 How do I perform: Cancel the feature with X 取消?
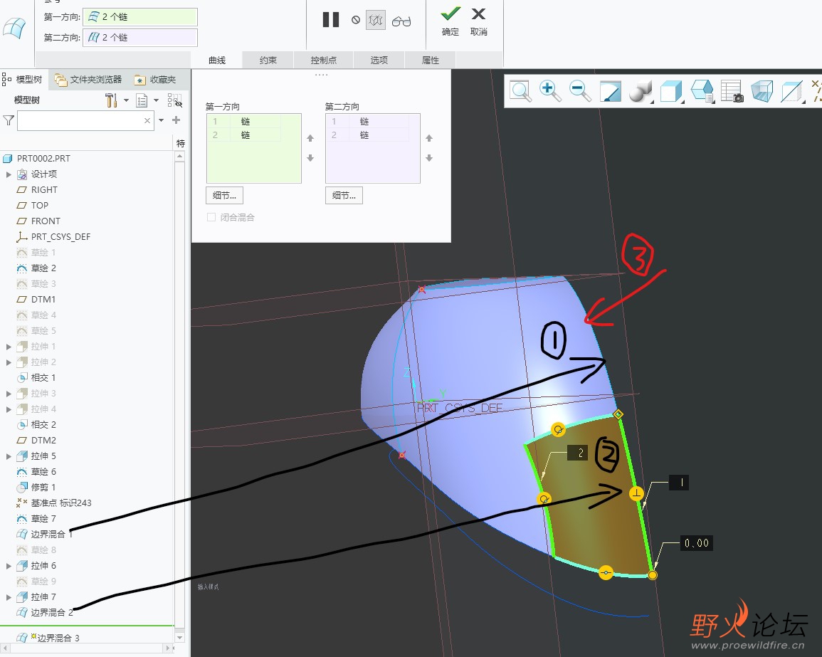479,14
